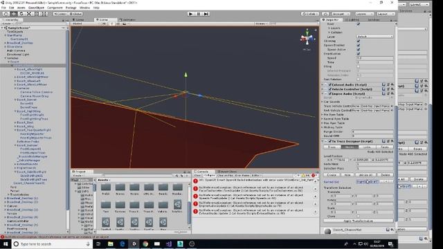
Task: Select the Hand tool in Unity toolbar
Action: tap(6, 14)
